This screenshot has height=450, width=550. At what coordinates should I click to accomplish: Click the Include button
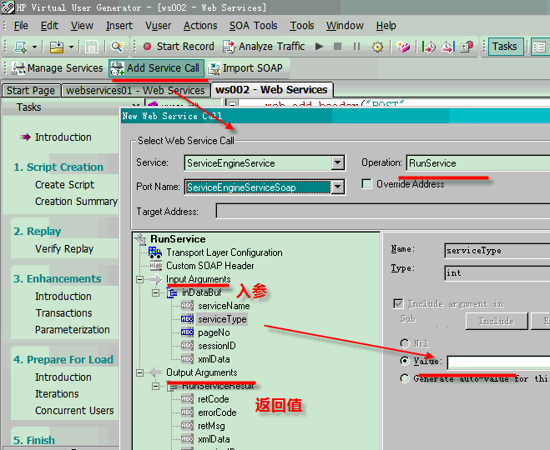click(x=497, y=321)
